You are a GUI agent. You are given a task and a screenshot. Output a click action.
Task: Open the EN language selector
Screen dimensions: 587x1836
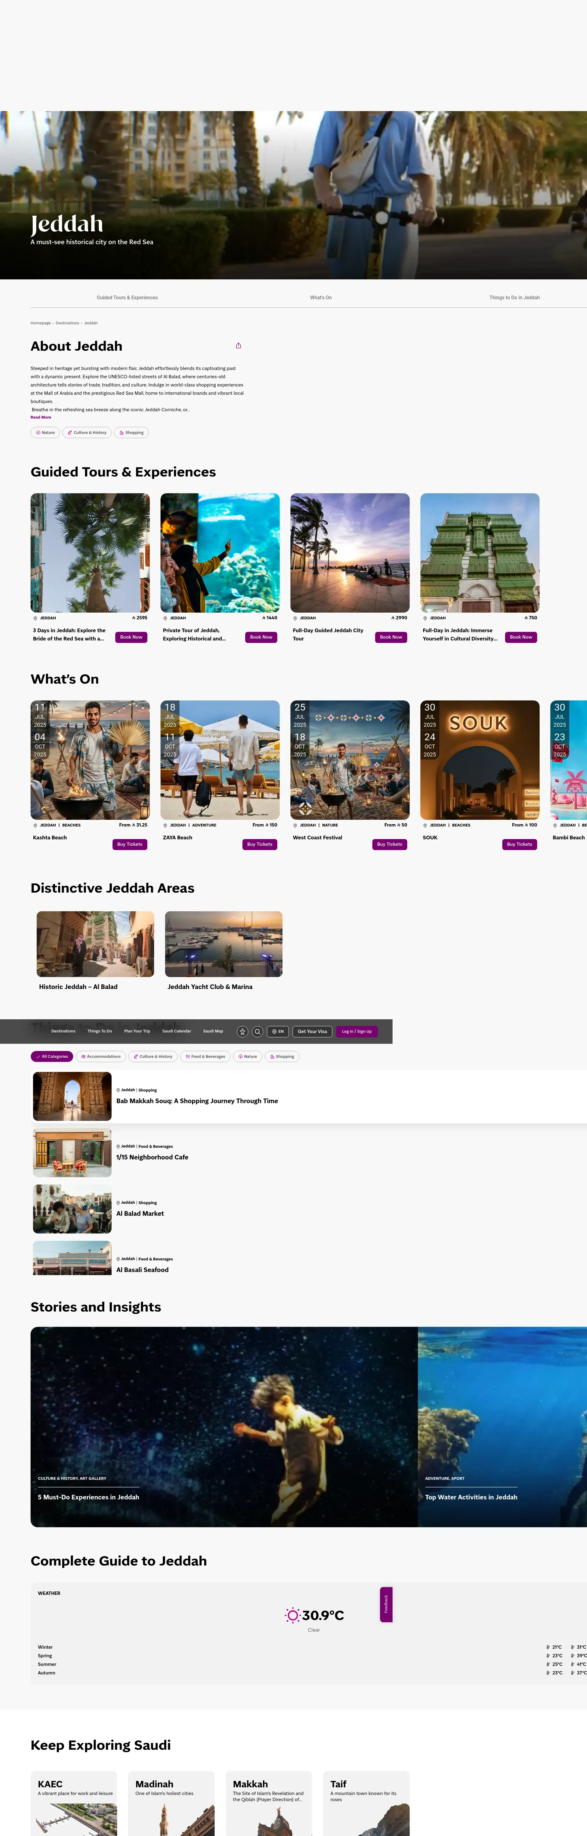click(x=278, y=1031)
